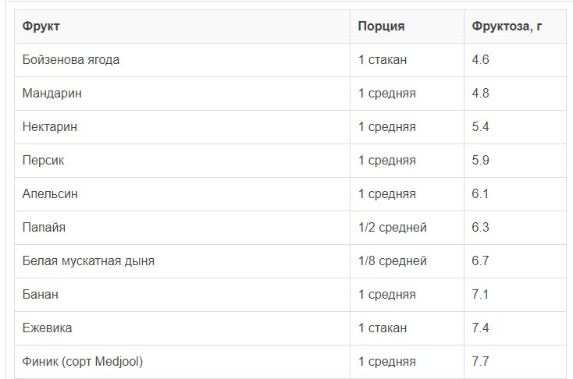573x379 pixels.
Task: Click fructose value 5.4 for Нектарин
Action: click(480, 127)
